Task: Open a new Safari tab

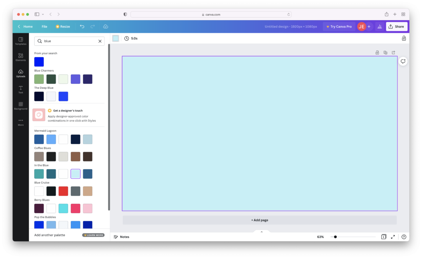Action: point(395,14)
